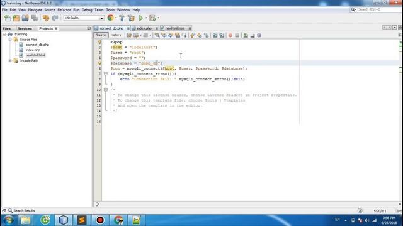Close the connect_db.php editor tab
Viewport: 403px width, 226px height.
click(128, 28)
